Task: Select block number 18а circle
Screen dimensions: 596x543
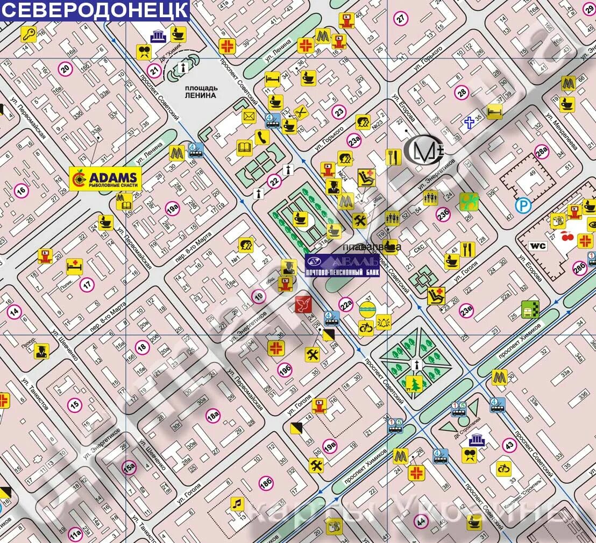Action: click(x=213, y=416)
